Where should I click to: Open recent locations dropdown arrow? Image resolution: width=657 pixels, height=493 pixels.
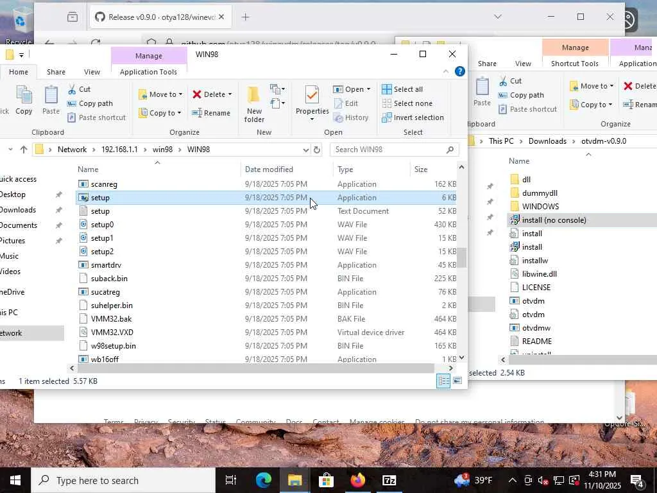[x=10, y=149]
